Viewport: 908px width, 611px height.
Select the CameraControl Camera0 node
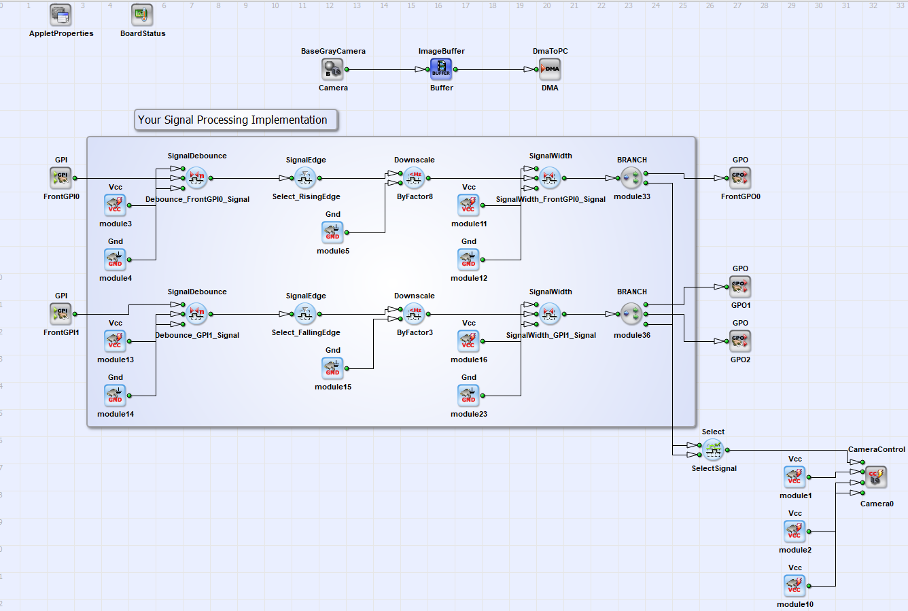tap(877, 477)
